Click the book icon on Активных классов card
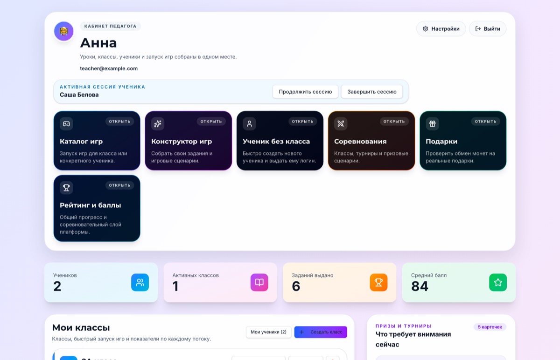560x360 pixels. pyautogui.click(x=259, y=282)
